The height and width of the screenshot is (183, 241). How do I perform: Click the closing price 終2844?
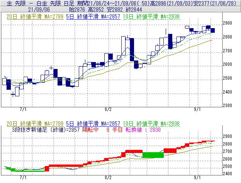134,10
